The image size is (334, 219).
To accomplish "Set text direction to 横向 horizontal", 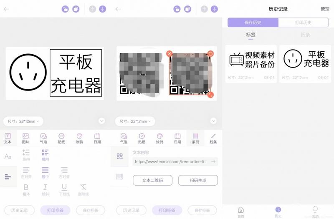I will (45, 155).
